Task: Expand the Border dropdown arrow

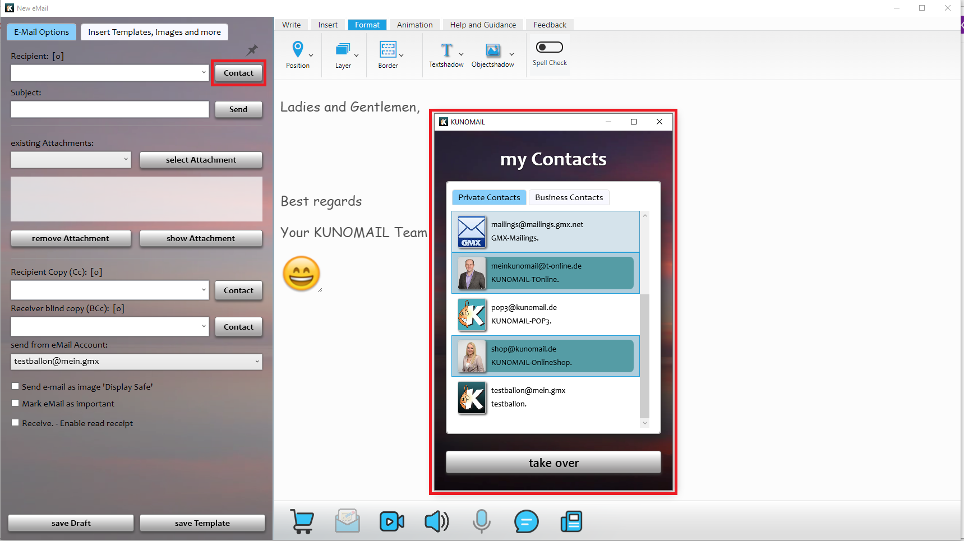Action: click(x=401, y=56)
